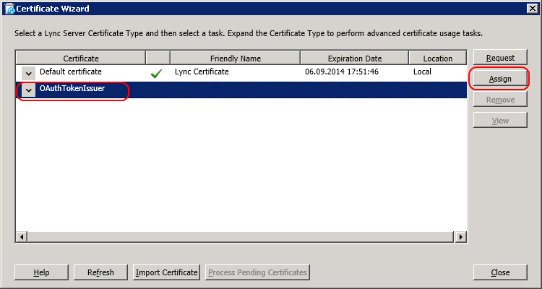The height and width of the screenshot is (289, 542).
Task: Sort by Expiration Date column header
Action: coord(355,58)
